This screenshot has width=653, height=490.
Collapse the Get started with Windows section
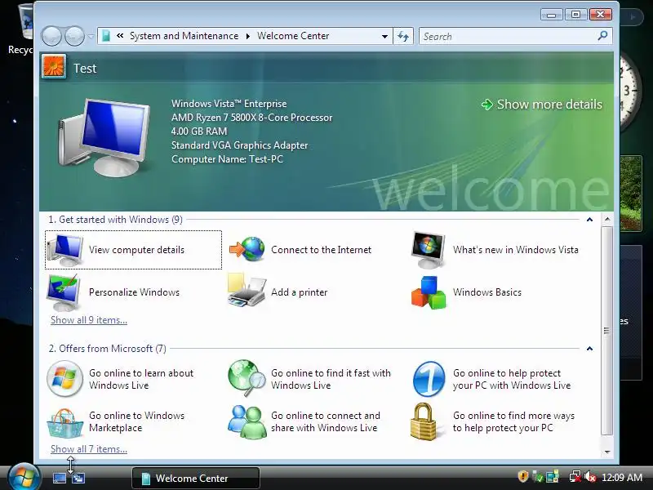[589, 220]
